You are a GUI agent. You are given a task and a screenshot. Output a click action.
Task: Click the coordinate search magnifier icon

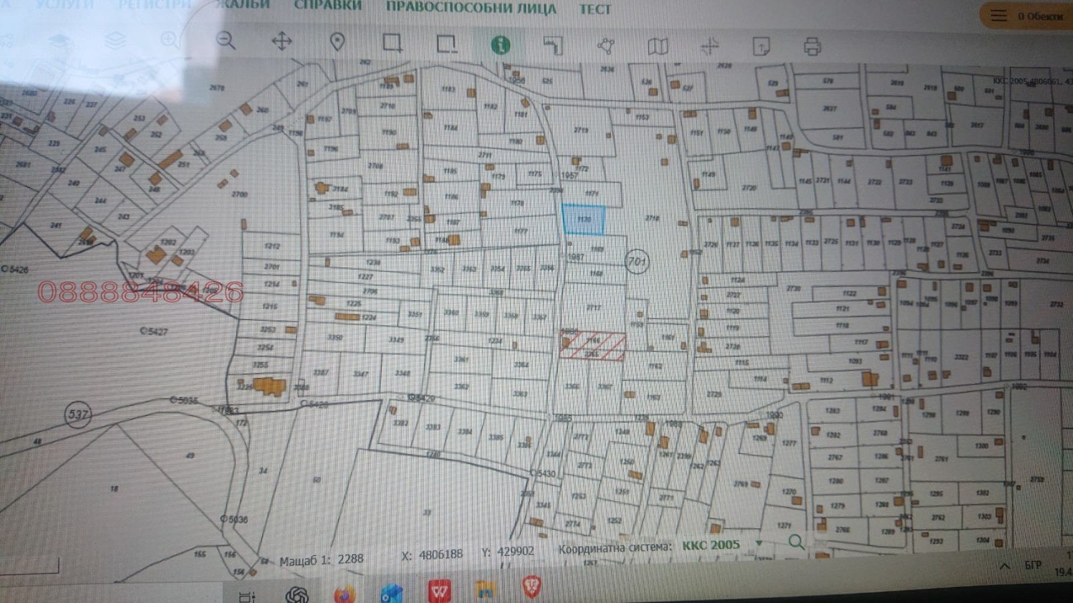[x=796, y=541]
